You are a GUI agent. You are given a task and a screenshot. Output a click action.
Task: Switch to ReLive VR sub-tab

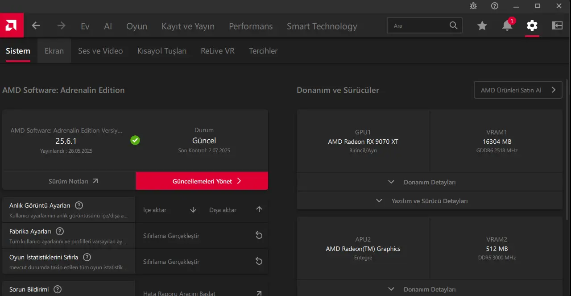(x=218, y=51)
